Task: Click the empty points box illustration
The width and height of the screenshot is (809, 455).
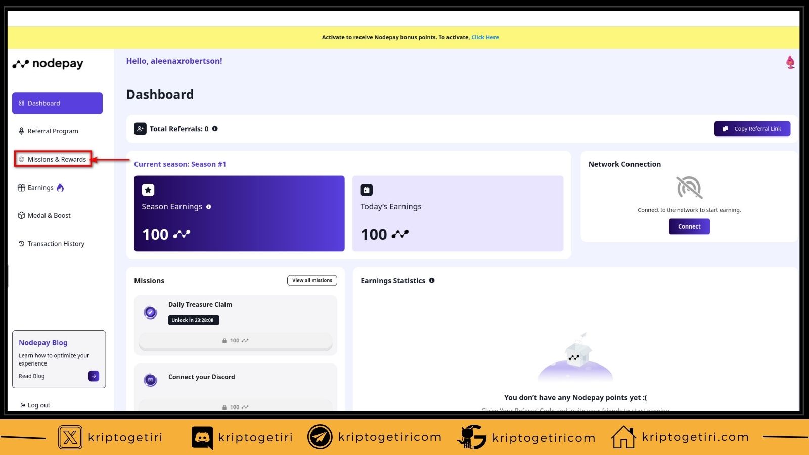Action: (x=575, y=357)
